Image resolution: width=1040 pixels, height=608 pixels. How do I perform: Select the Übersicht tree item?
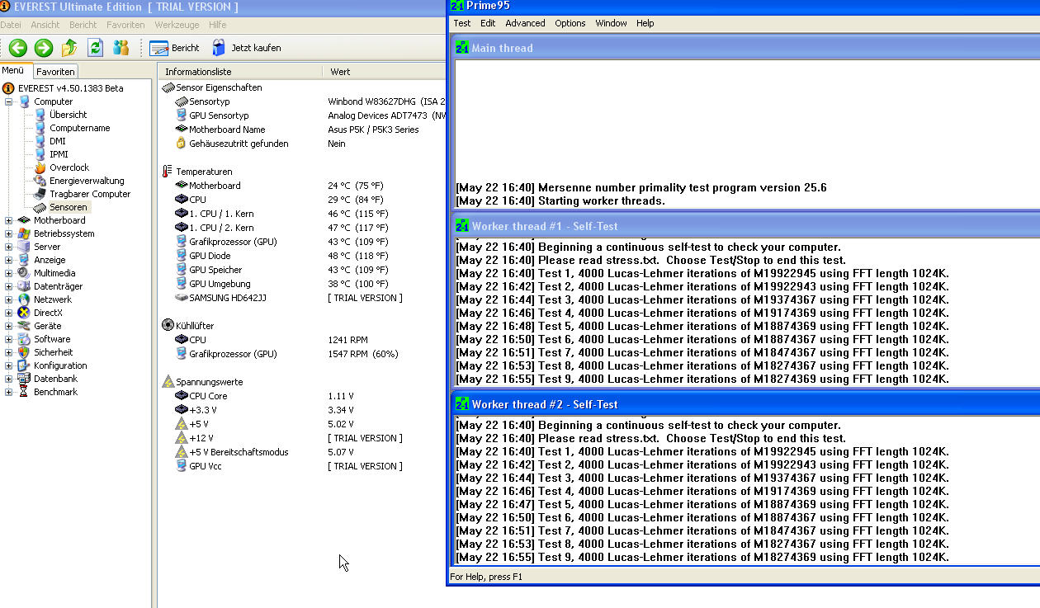coord(68,115)
